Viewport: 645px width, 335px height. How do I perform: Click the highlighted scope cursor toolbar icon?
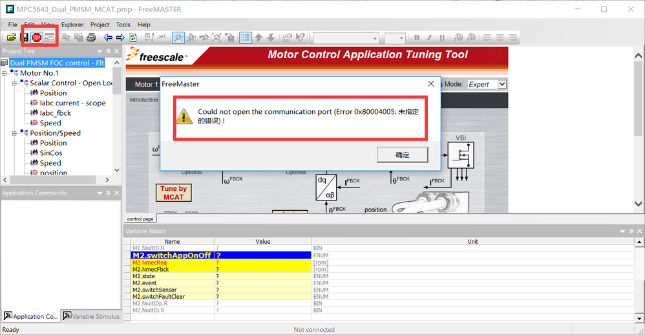coord(178,38)
